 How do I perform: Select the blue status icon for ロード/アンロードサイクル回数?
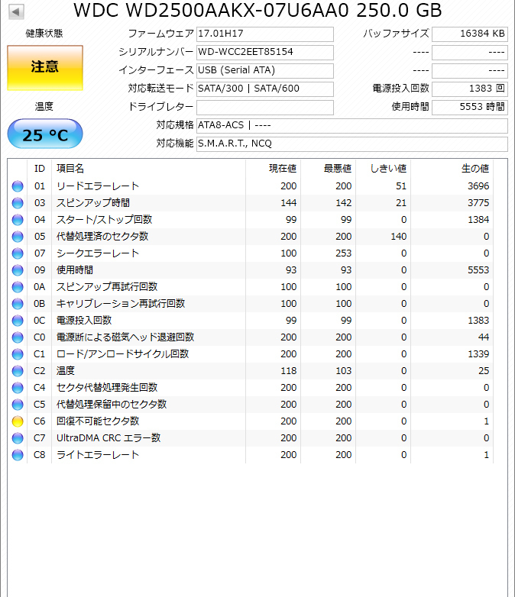(18, 354)
